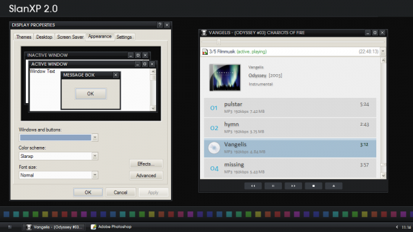
Task: Click OK in the Message Box preview
Action: click(90, 93)
